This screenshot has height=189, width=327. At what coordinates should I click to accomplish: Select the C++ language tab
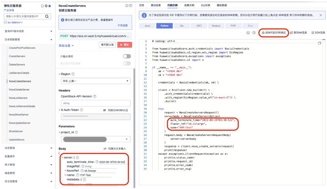250,26
